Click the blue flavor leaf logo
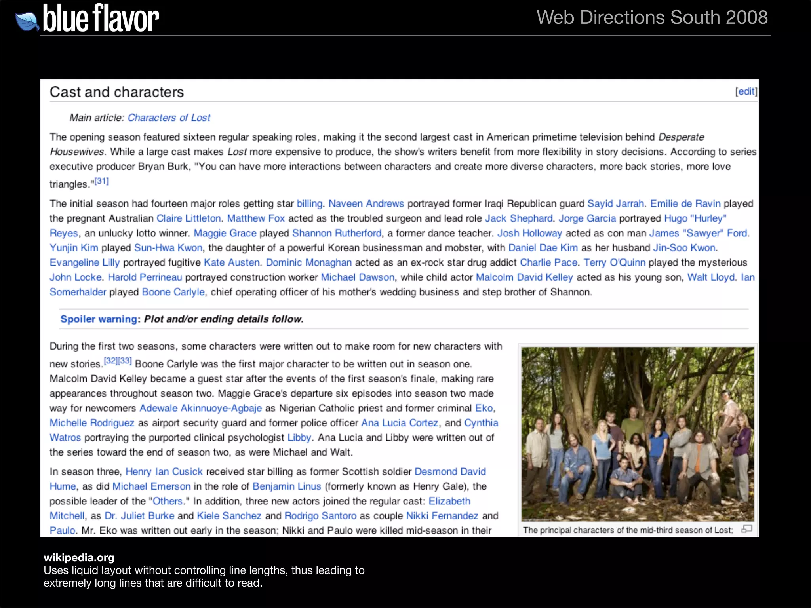 [x=27, y=22]
